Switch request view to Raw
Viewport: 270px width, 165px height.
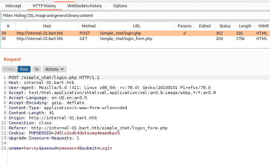click(24, 69)
